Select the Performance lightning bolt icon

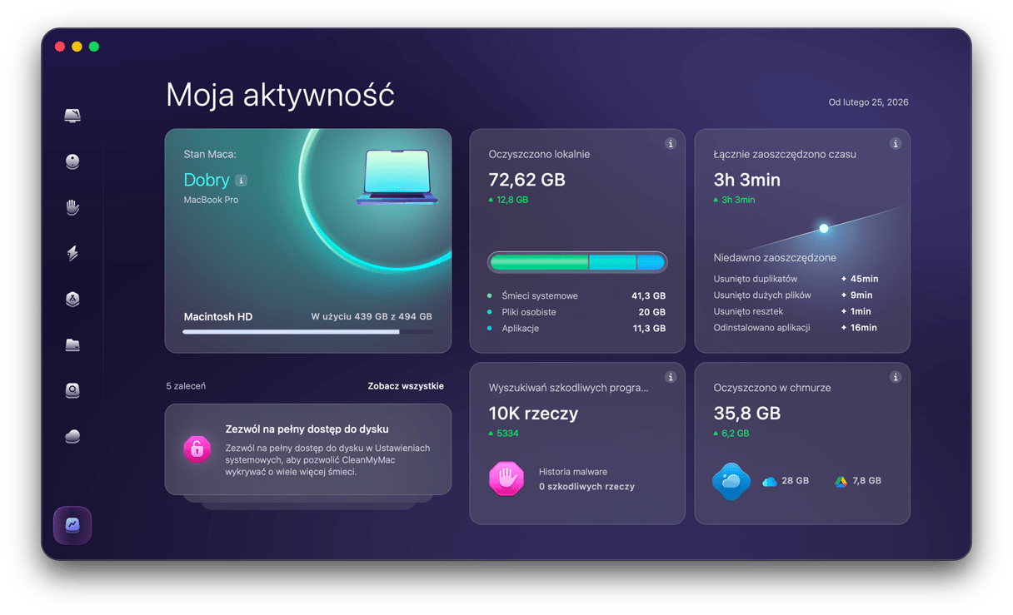(72, 254)
